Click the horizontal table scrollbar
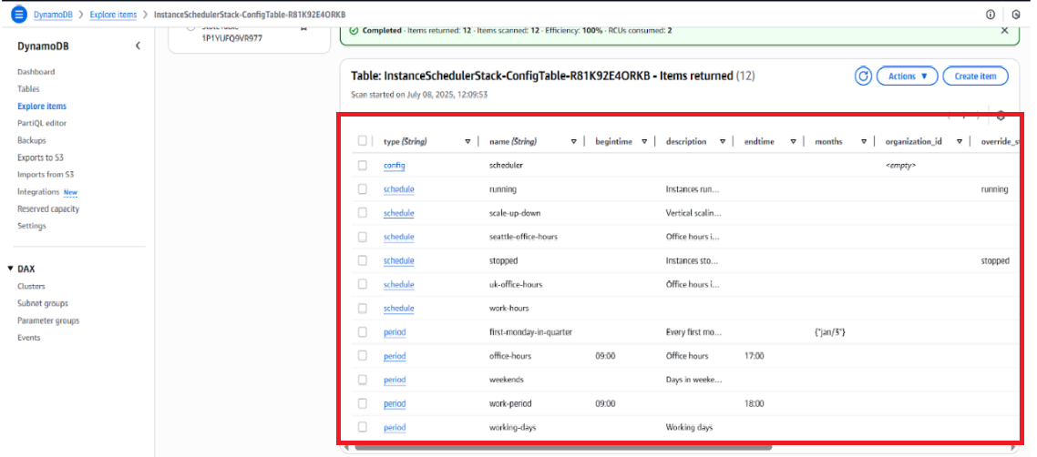Image resolution: width=1037 pixels, height=457 pixels. click(x=563, y=447)
